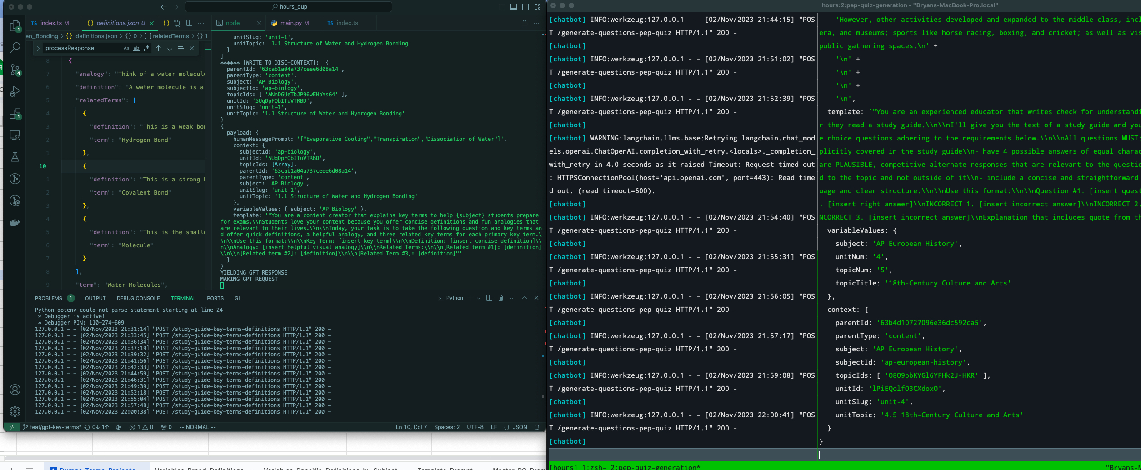Image resolution: width=1141 pixels, height=470 pixels.
Task: Switch to the PORTS panel tab
Action: (215, 298)
